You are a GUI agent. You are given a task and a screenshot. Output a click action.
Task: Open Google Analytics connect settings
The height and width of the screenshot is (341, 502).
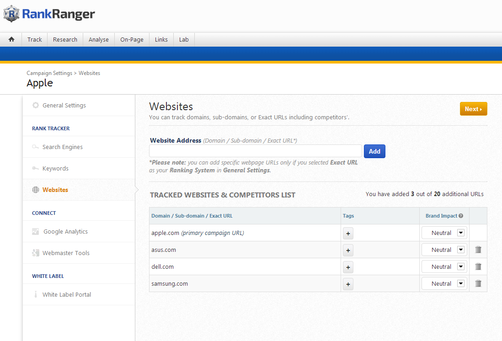tap(65, 232)
